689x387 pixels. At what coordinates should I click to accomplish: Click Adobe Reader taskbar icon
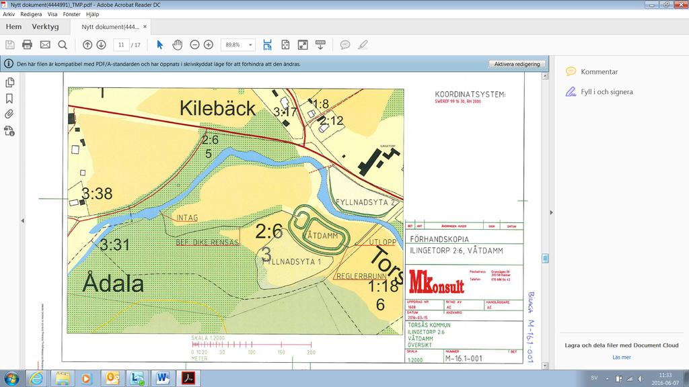[188, 378]
